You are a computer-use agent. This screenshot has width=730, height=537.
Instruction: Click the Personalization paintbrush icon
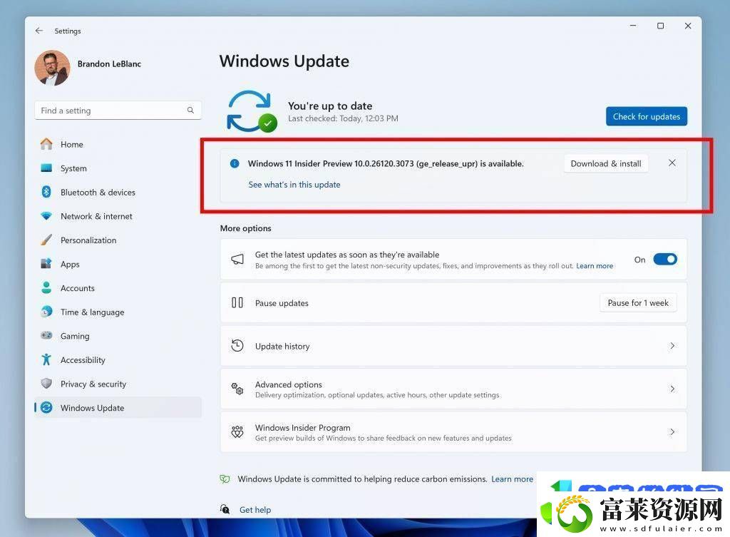[46, 240]
